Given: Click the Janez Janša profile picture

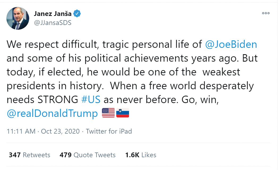Looking at the screenshot, I should tap(18, 18).
